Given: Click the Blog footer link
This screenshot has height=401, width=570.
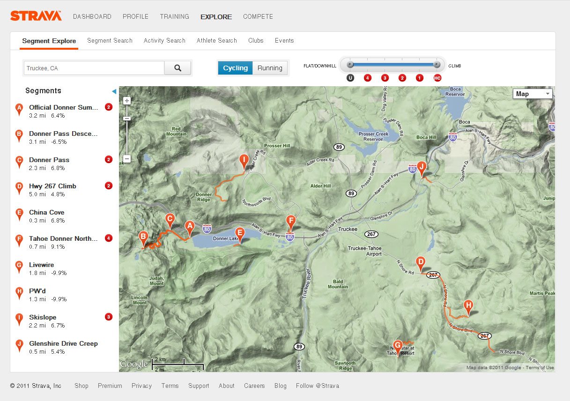Looking at the screenshot, I should click(x=281, y=386).
